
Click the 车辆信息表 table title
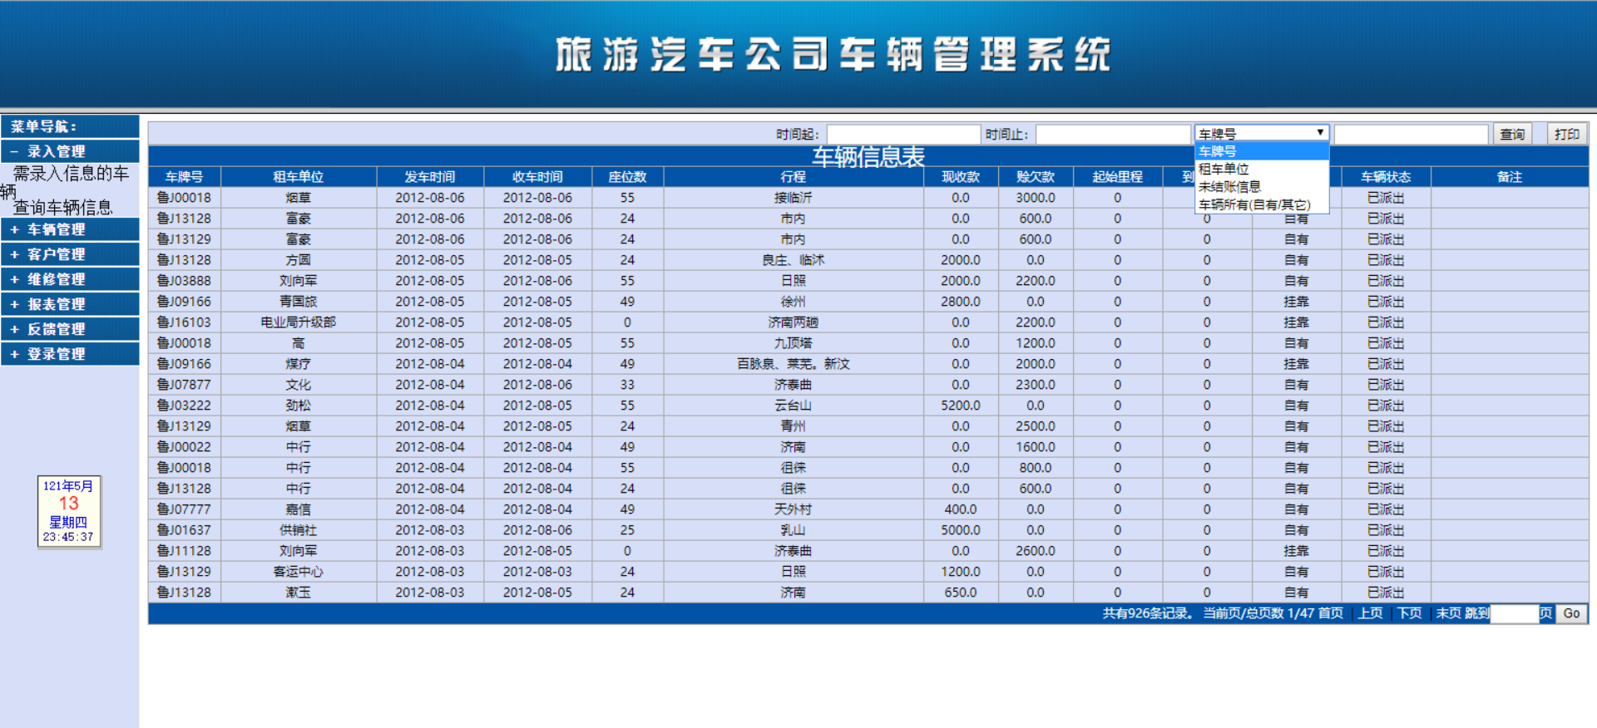[x=868, y=156]
